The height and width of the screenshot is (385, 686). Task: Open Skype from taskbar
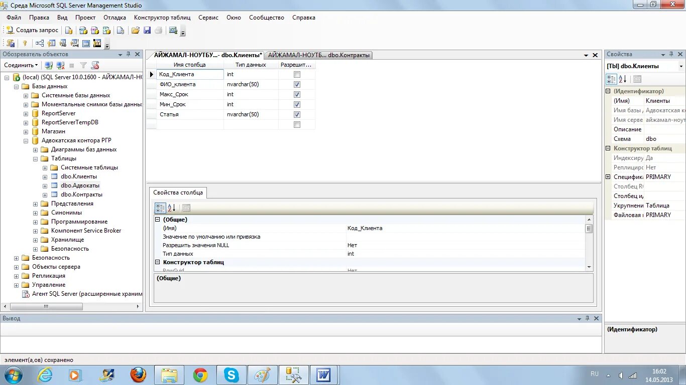pyautogui.click(x=232, y=375)
